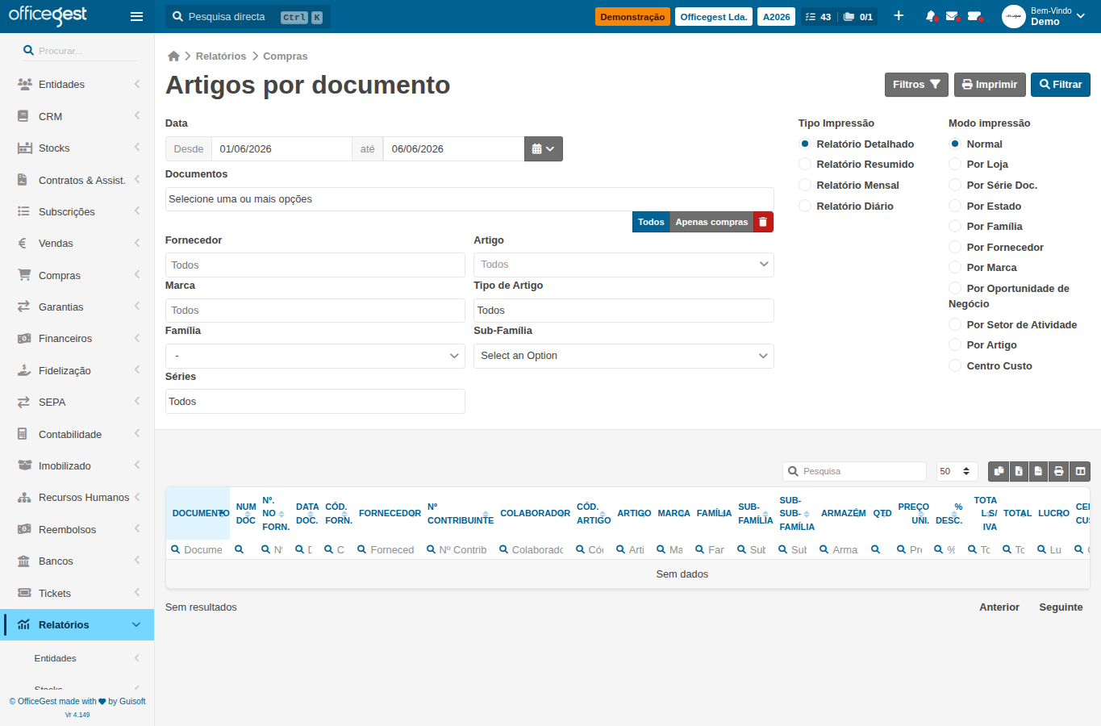The height and width of the screenshot is (726, 1101).
Task: Toggle the hamburger menu in the header
Action: tap(136, 16)
